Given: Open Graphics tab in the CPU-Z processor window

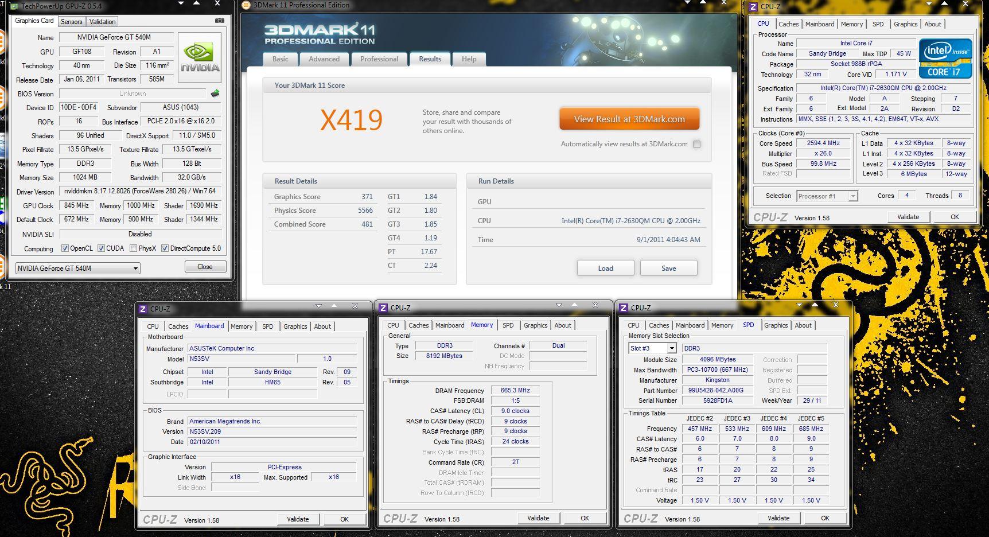Looking at the screenshot, I should tap(906, 24).
